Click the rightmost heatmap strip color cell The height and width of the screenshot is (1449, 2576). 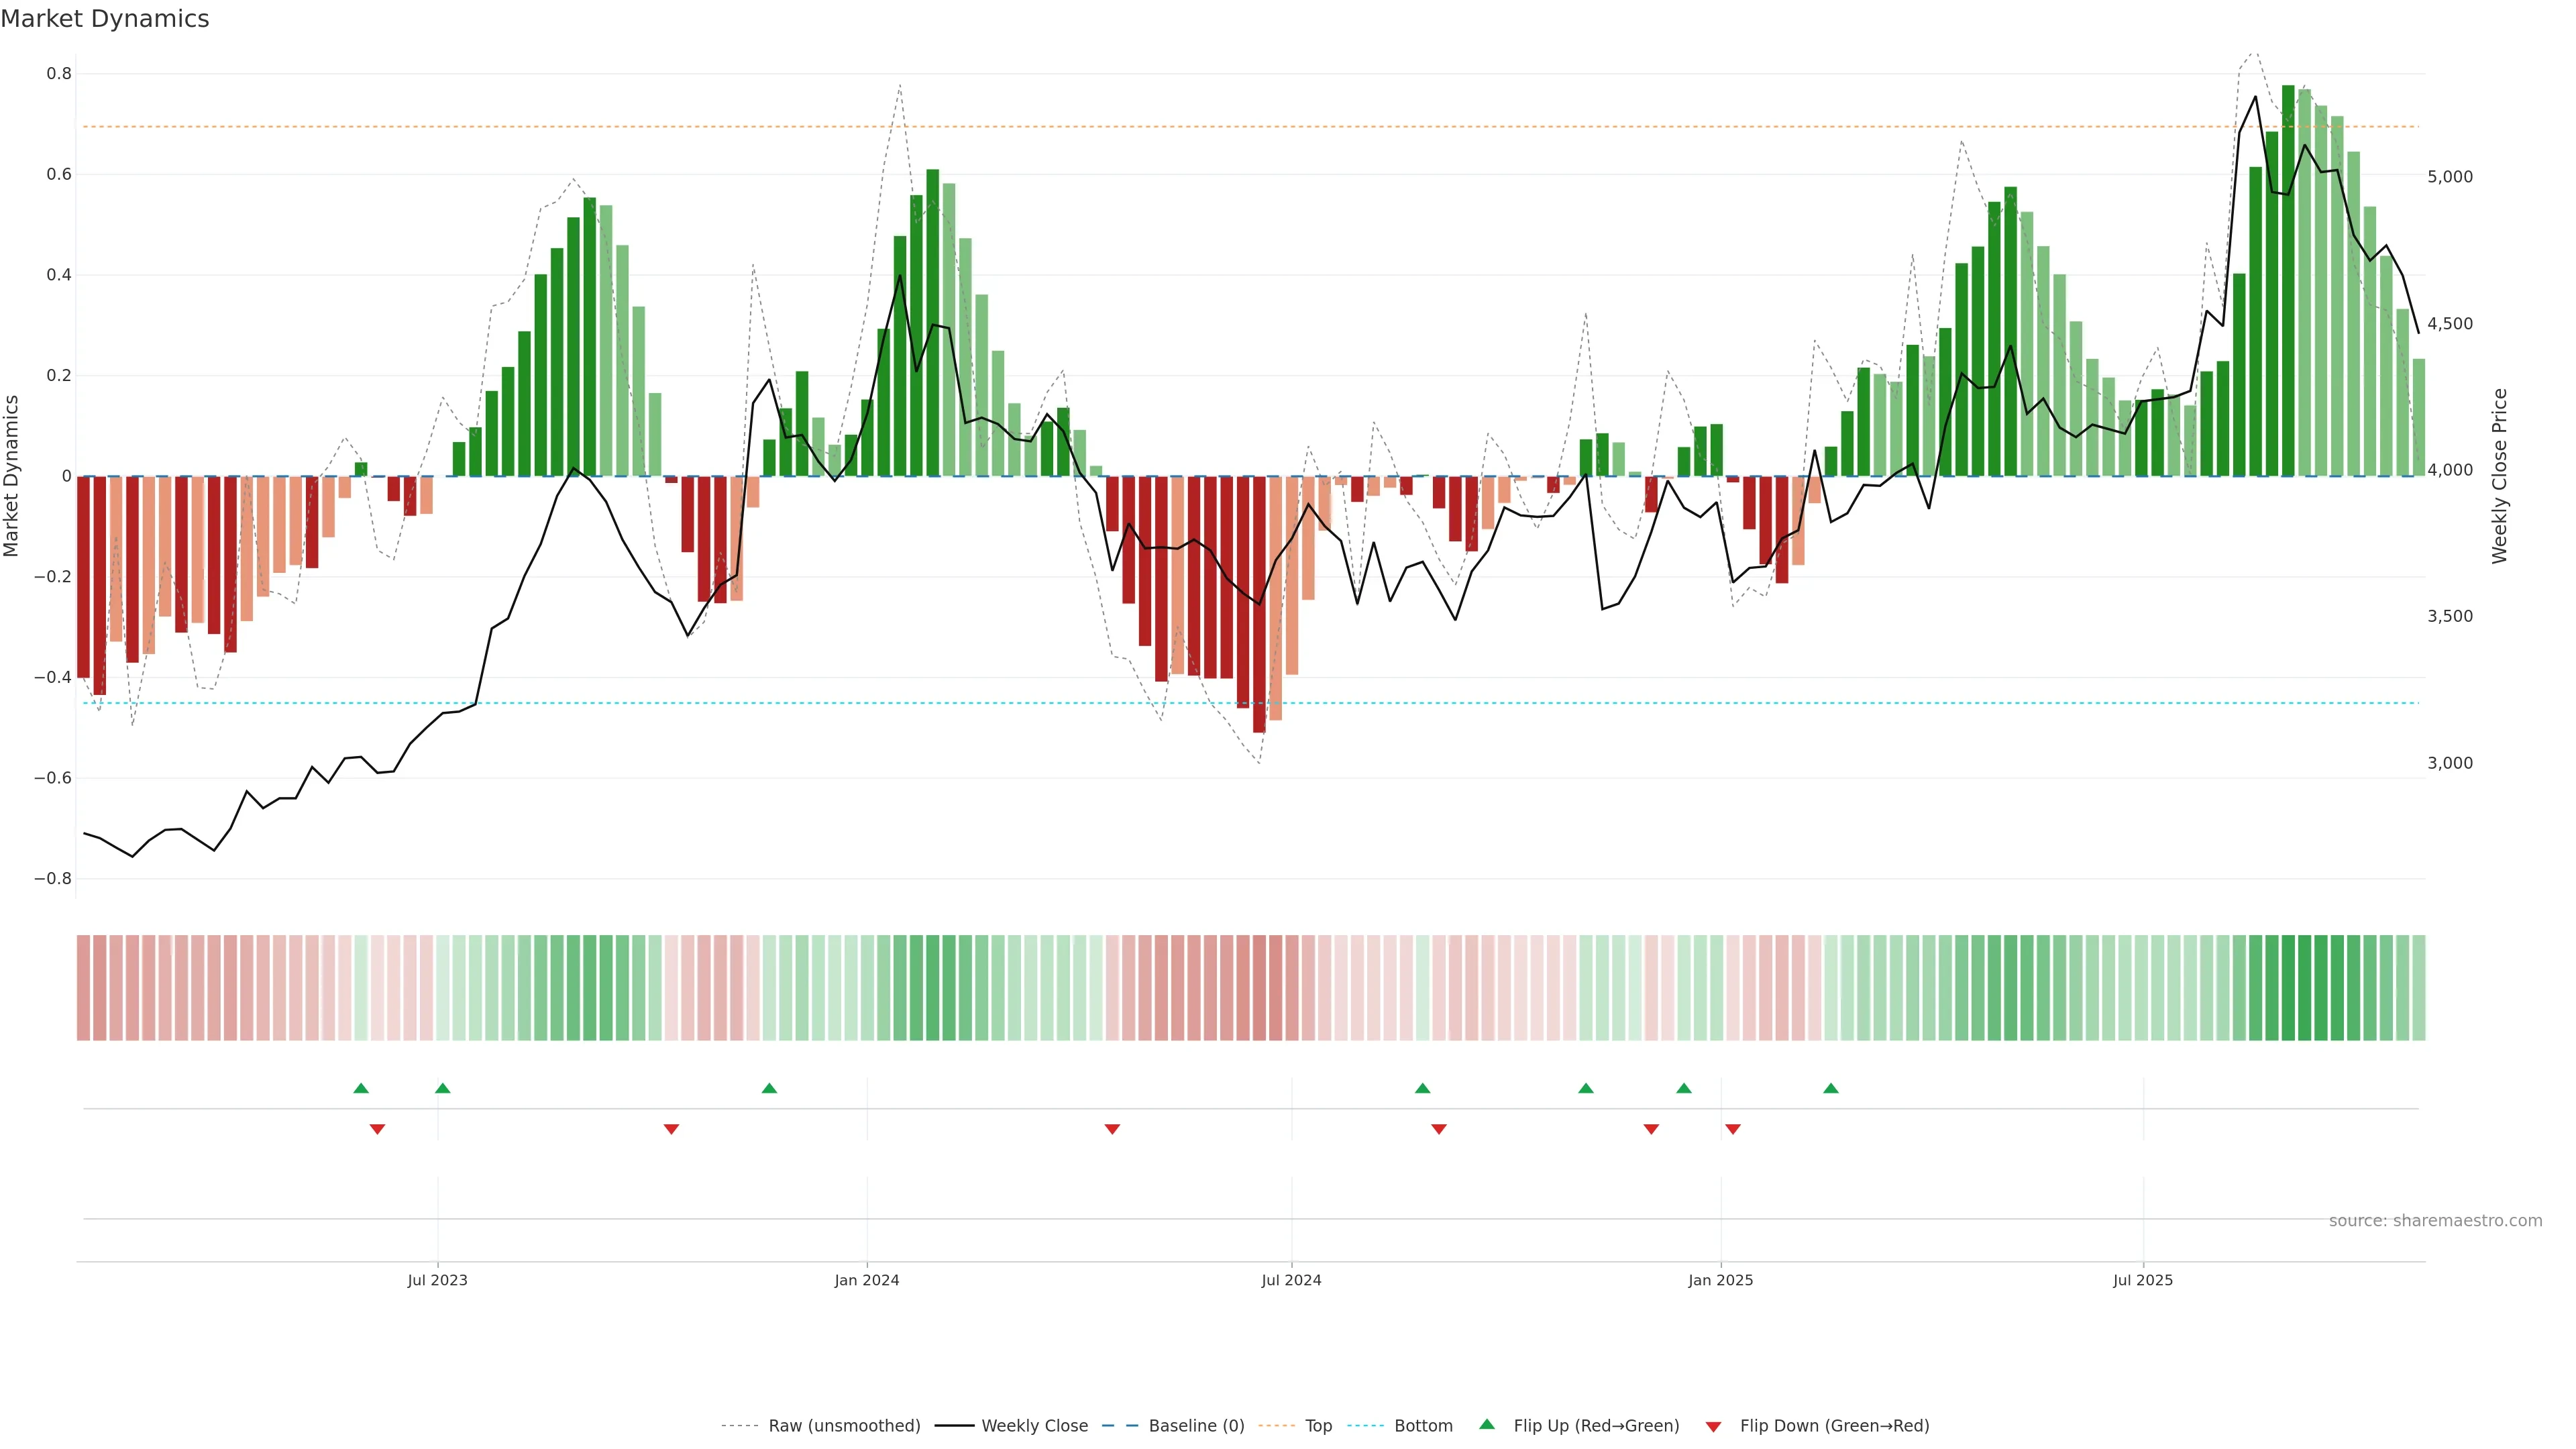2418,988
